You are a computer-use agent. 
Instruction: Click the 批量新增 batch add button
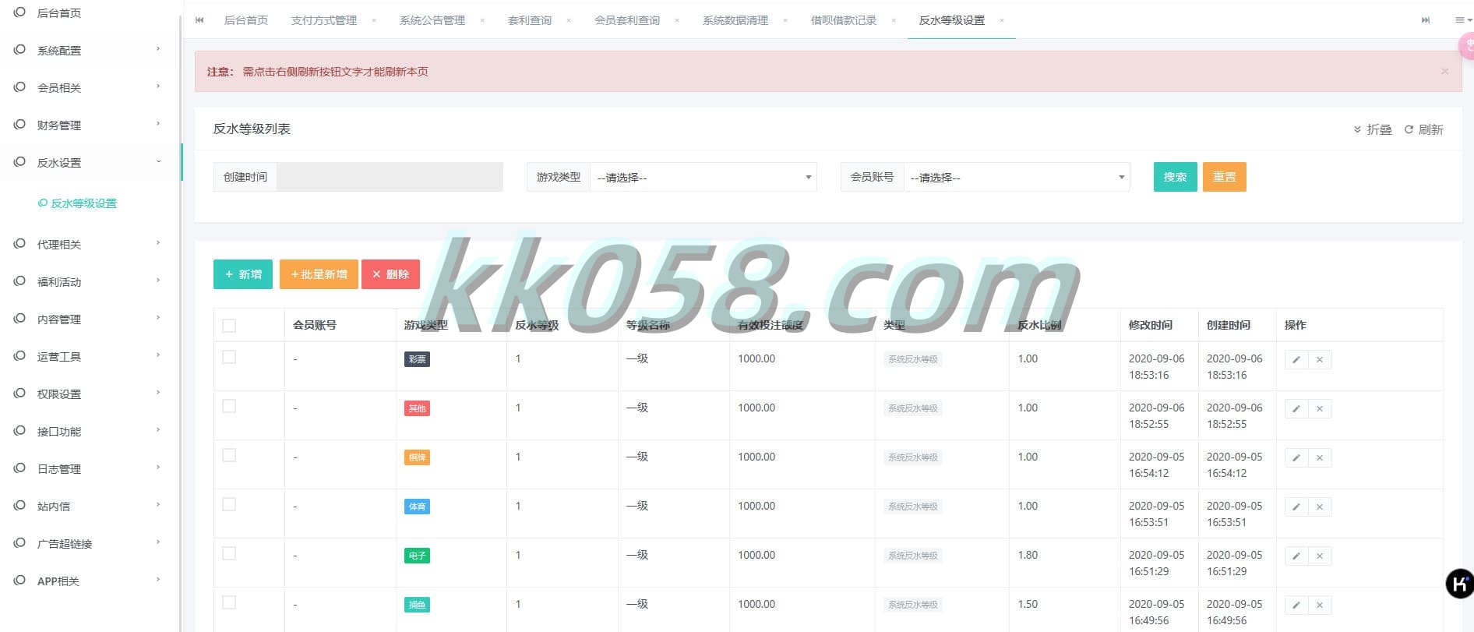point(319,274)
